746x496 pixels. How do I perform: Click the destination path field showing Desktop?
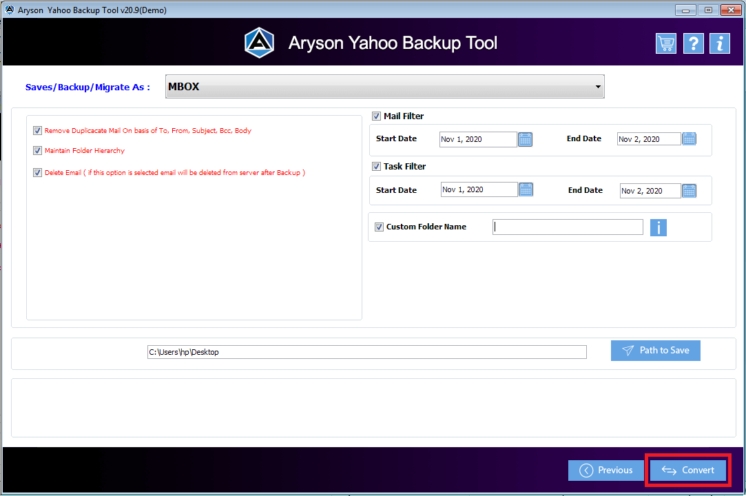366,352
